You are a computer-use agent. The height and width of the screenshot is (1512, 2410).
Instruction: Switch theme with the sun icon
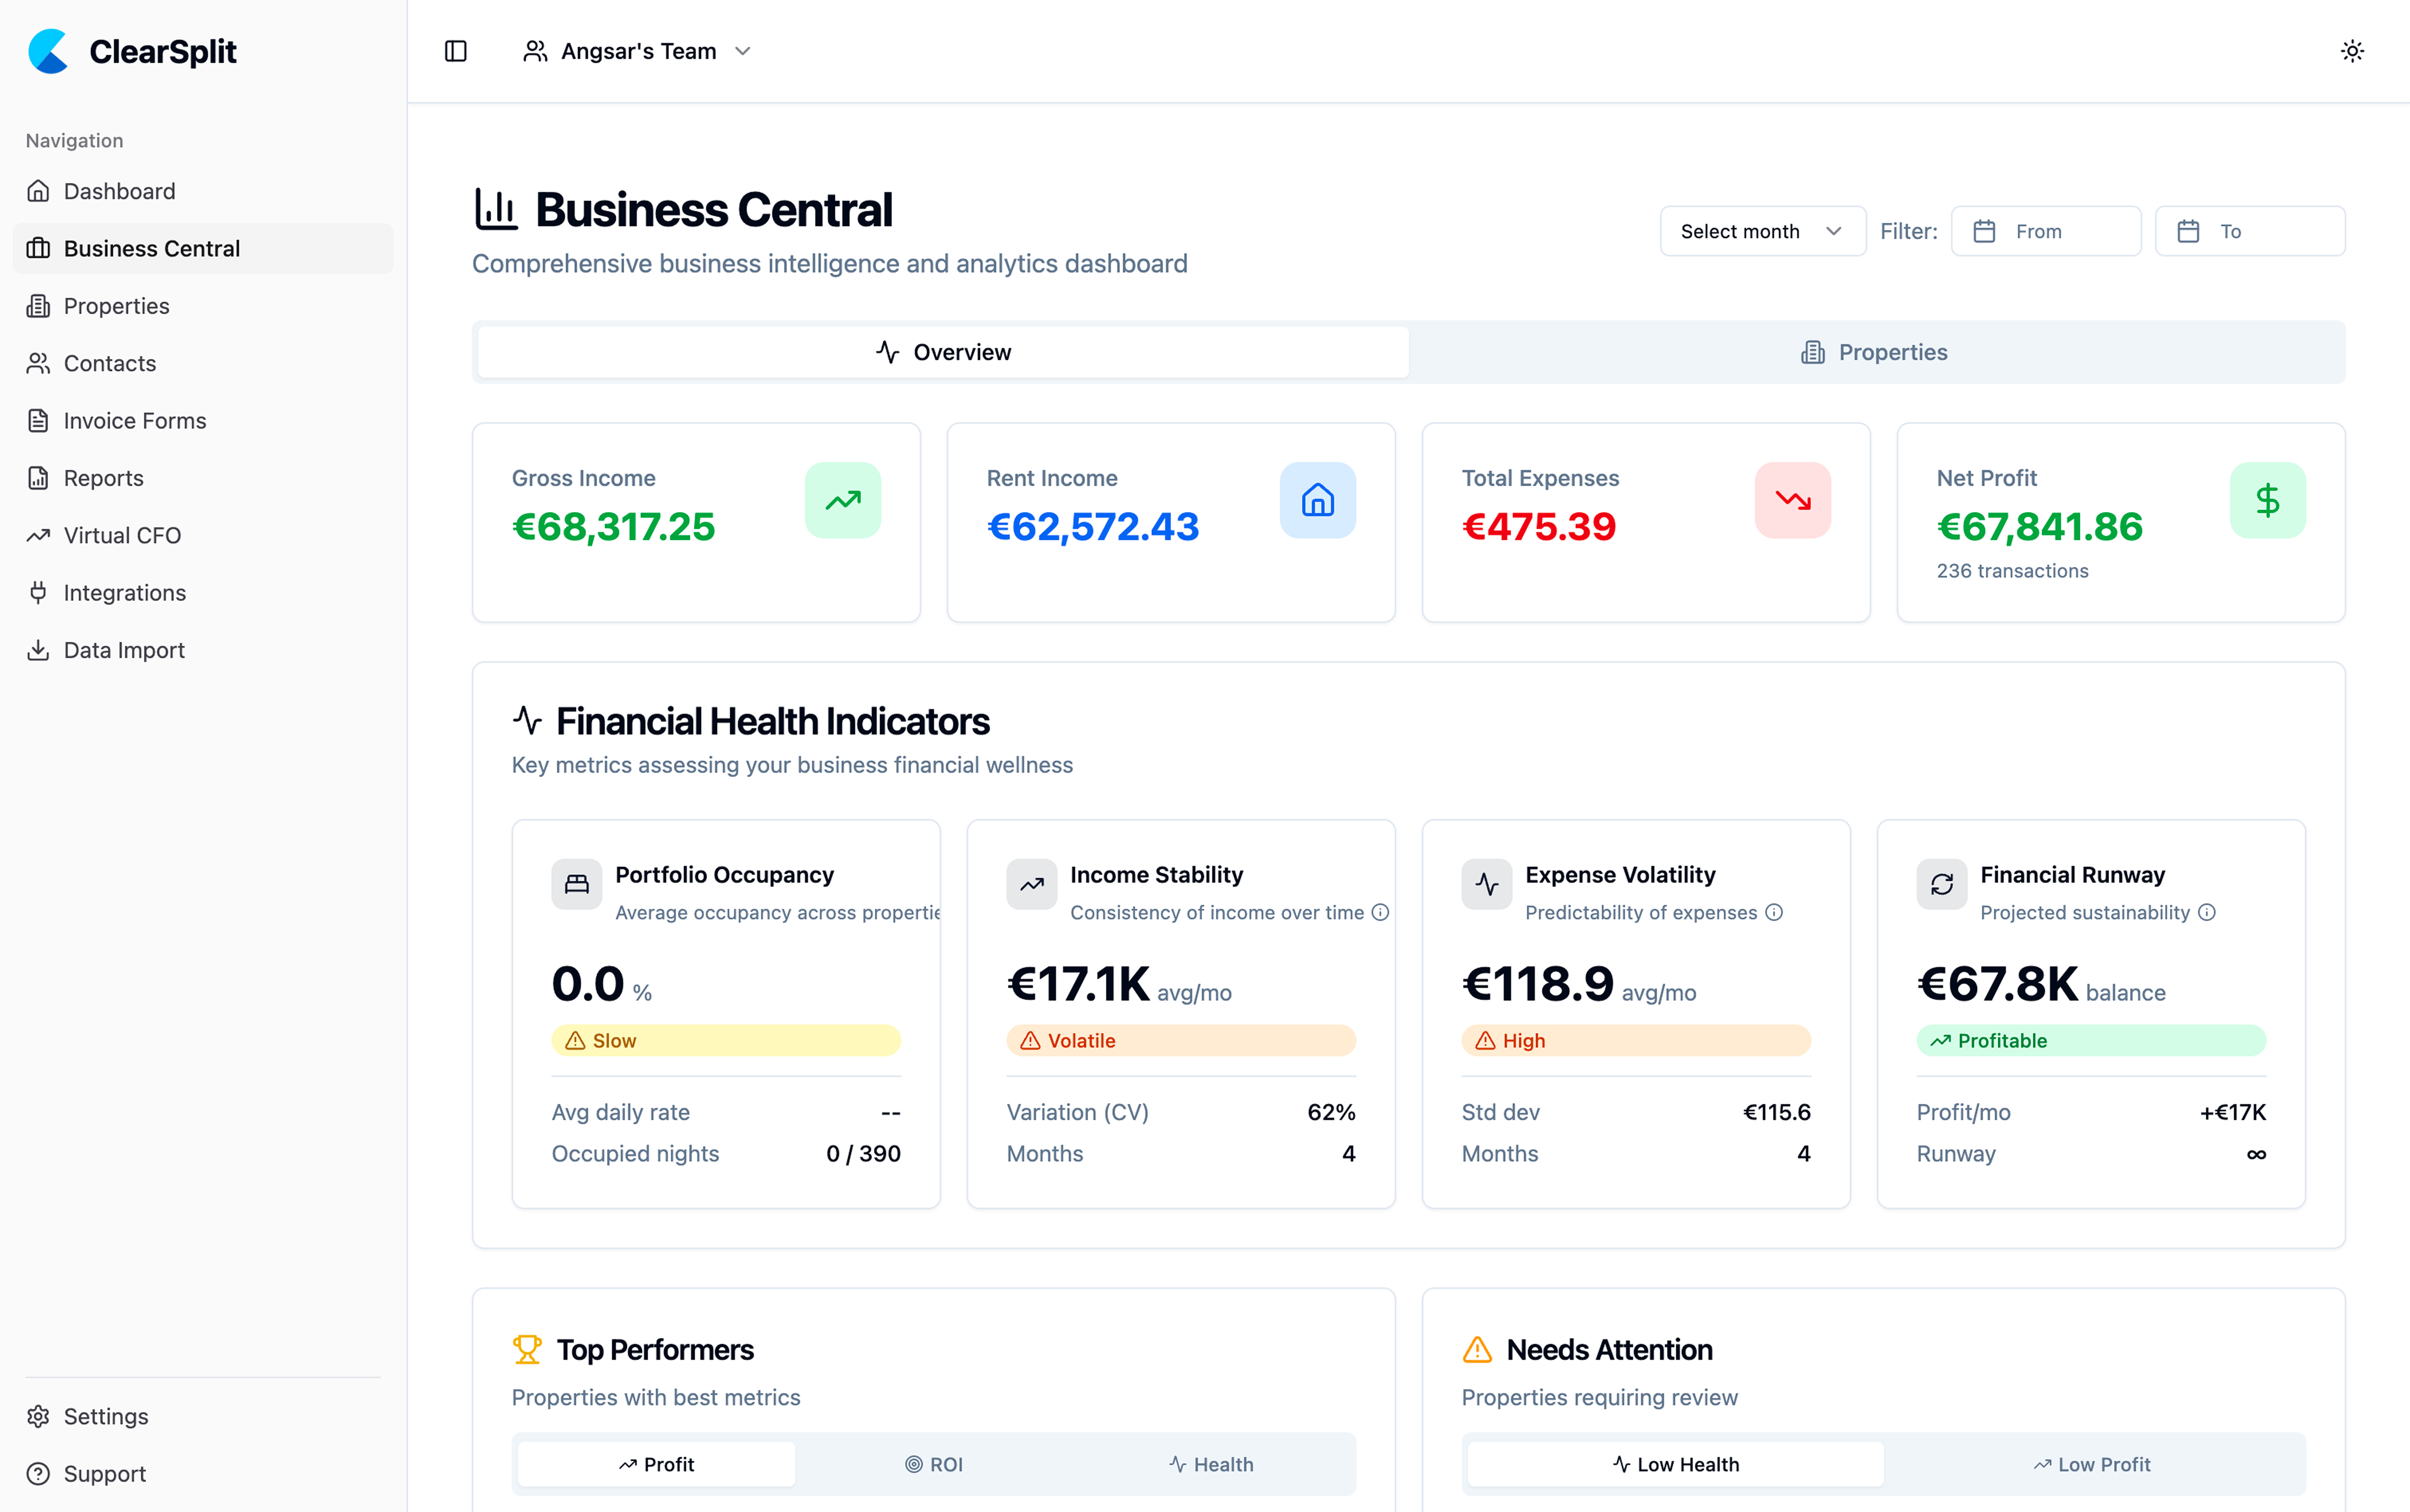pyautogui.click(x=2352, y=51)
